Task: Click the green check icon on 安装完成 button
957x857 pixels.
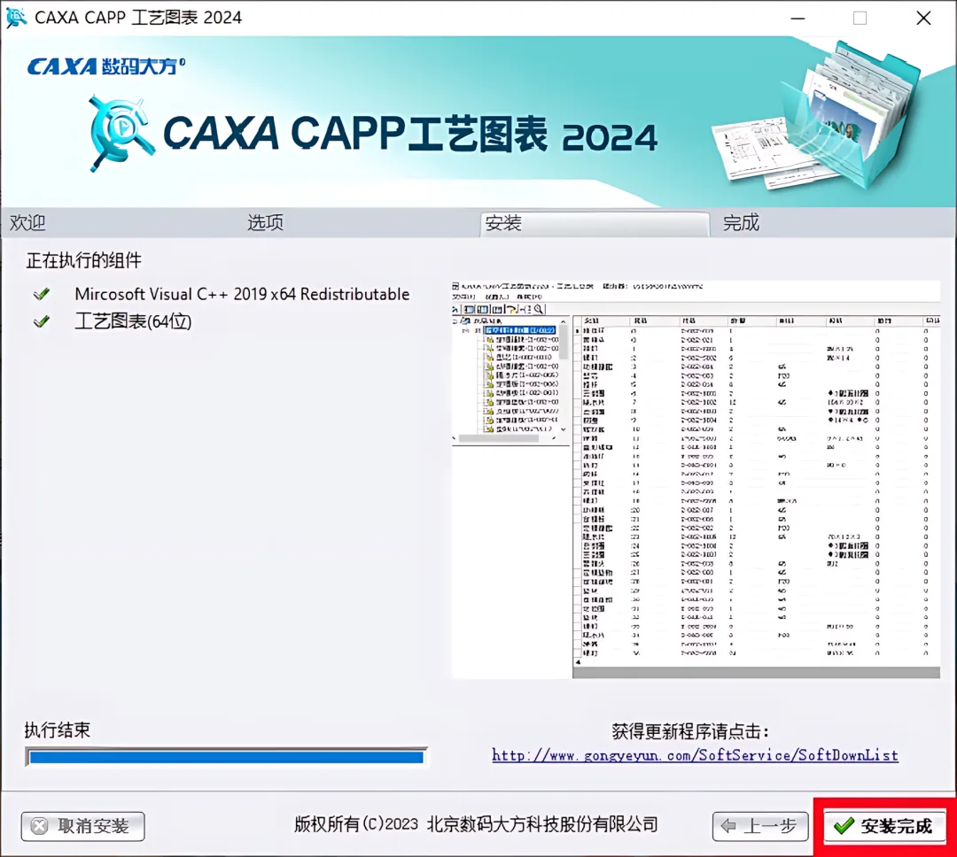Action: coord(844,827)
